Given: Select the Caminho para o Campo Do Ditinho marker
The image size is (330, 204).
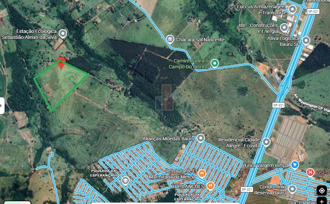Looking at the screenshot, I should tap(215, 63).
